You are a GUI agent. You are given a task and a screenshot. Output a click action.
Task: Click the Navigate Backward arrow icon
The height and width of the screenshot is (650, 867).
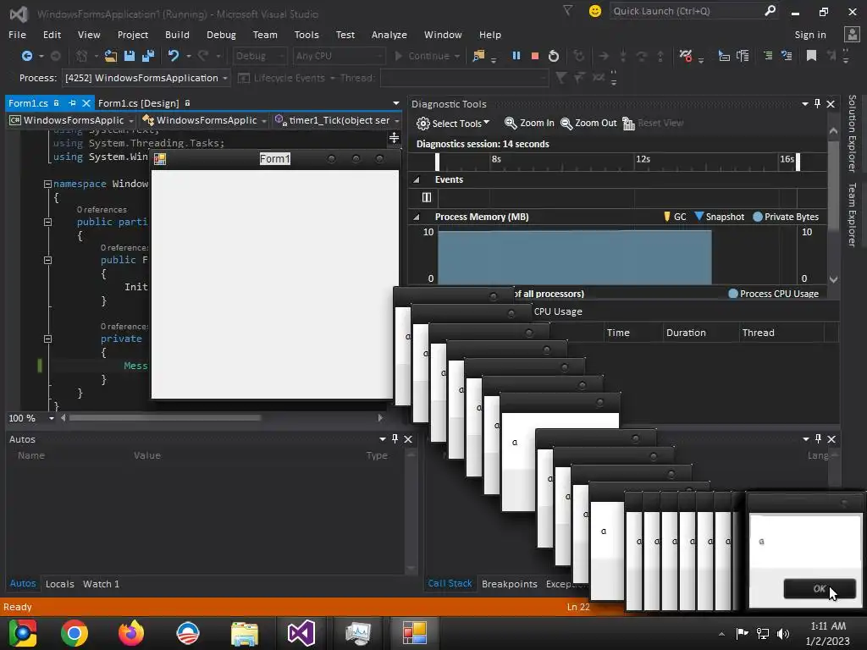26,56
